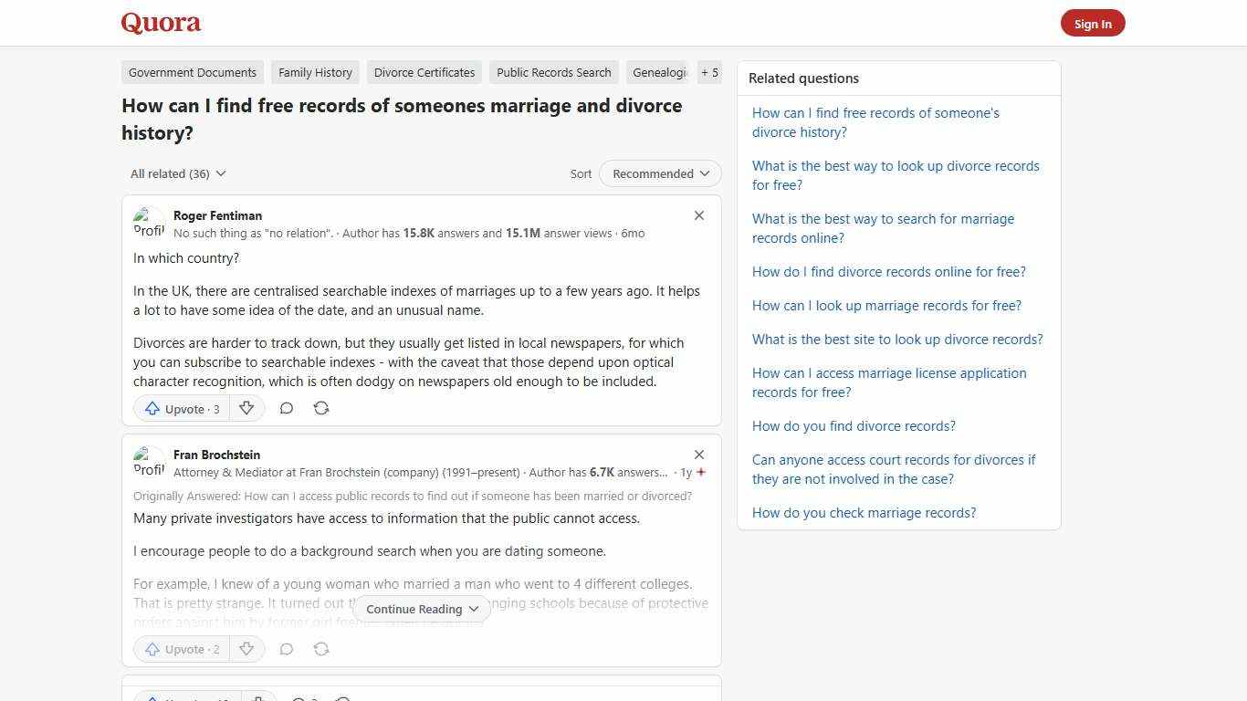Viewport: 1247px width, 701px height.
Task: Click the Quora logo
Action: coord(160,22)
